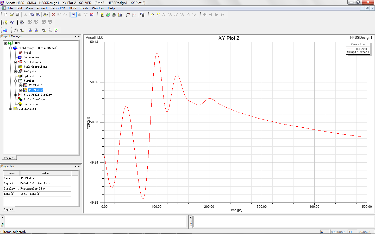375x234 pixels.
Task: Collapse the HFSSDesign1 tree node
Action: click(x=10, y=48)
